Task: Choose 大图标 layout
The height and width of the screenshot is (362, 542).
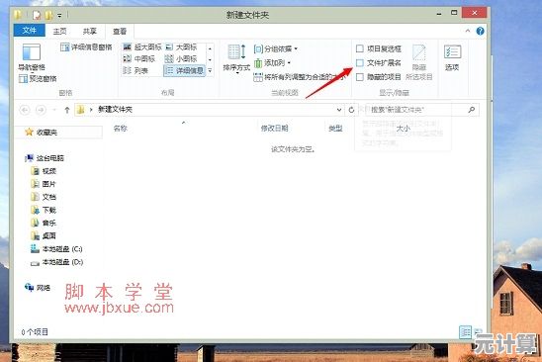Action: pyautogui.click(x=181, y=47)
